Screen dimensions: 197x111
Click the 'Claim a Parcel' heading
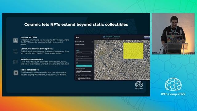click(x=79, y=42)
